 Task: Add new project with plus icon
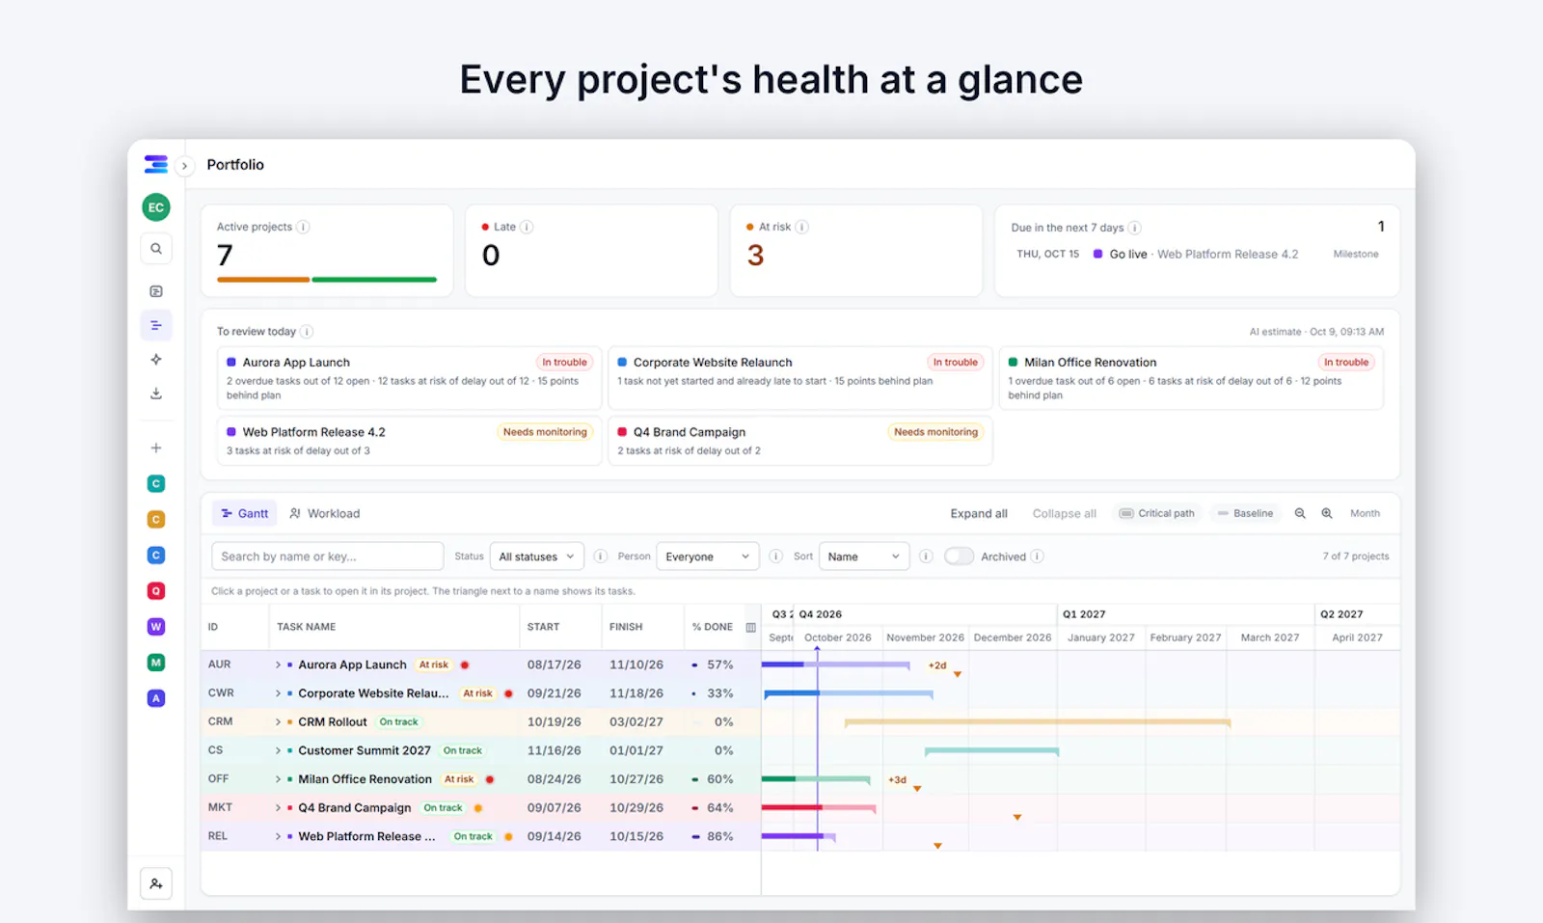point(156,448)
